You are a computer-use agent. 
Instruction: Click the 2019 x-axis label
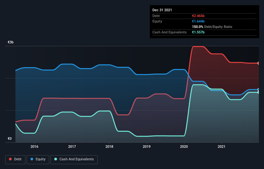147,147
